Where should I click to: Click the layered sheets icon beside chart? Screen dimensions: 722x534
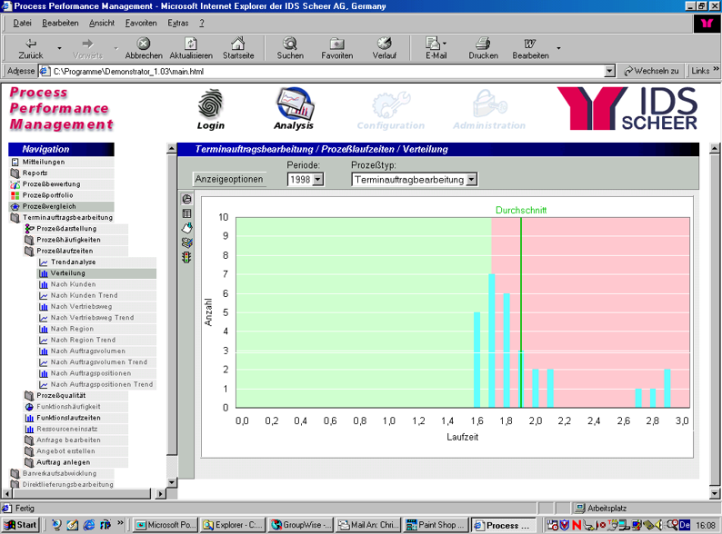[x=186, y=242]
